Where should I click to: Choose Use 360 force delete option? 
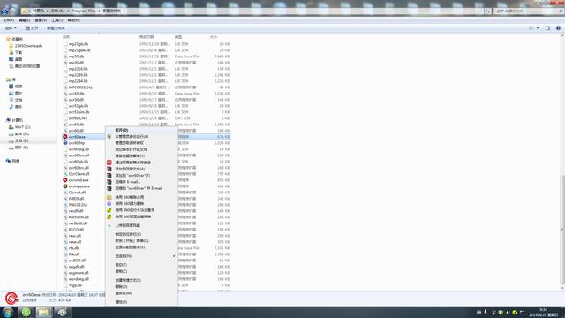[x=130, y=204]
